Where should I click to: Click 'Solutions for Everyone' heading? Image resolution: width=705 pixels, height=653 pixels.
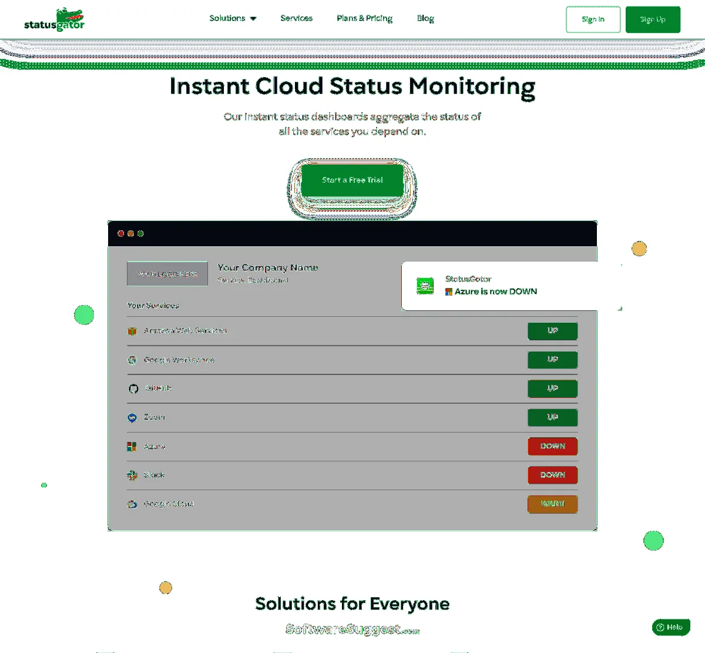pyautogui.click(x=352, y=604)
